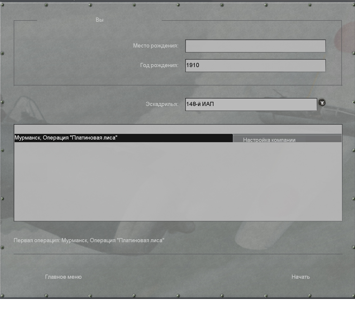
Task: Click the Первая операция status text
Action: point(89,240)
